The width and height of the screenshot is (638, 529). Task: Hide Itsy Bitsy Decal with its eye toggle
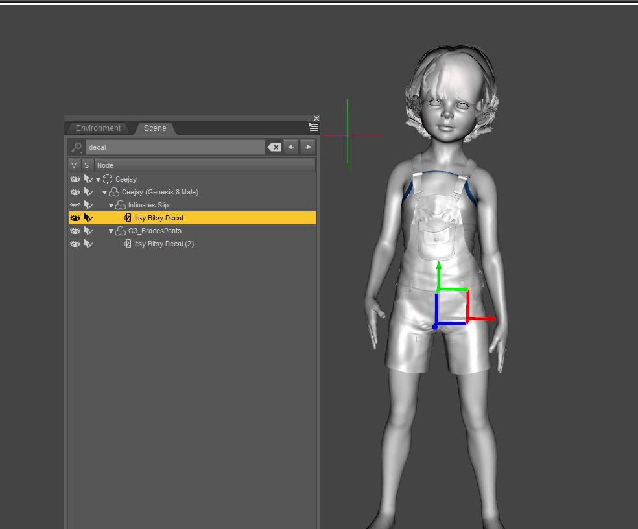click(x=75, y=217)
